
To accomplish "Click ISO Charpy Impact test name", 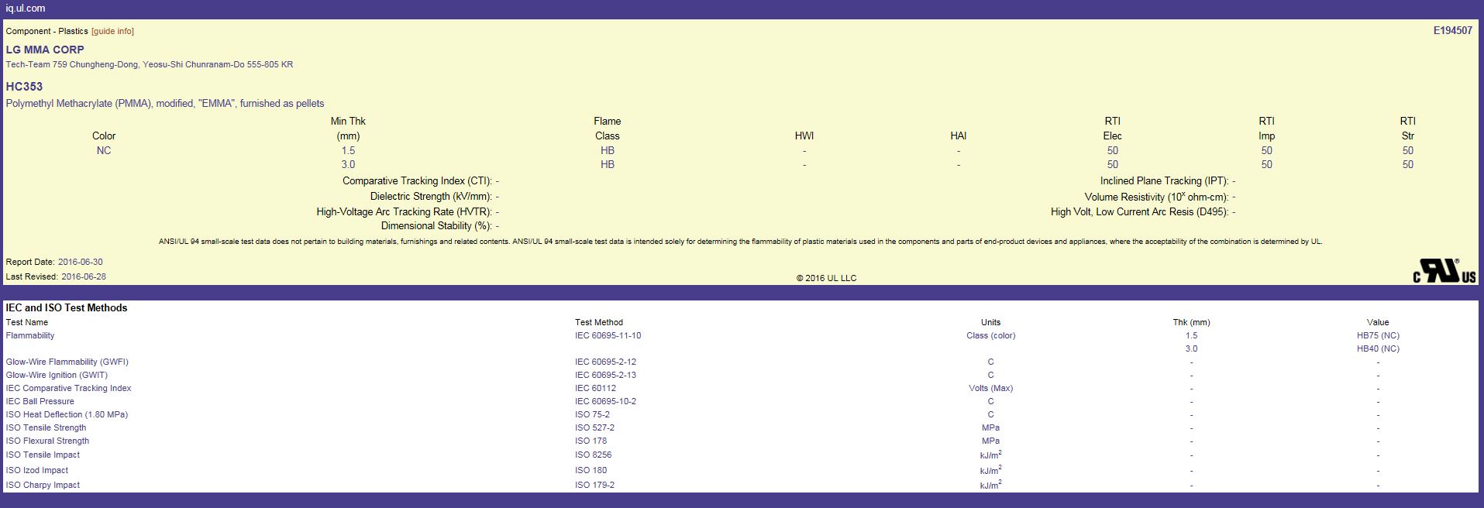I will coord(43,485).
